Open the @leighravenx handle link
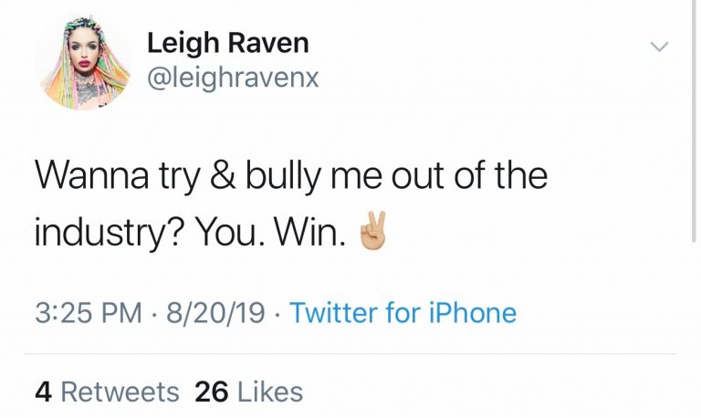The width and height of the screenshot is (701, 418). pyautogui.click(x=233, y=78)
